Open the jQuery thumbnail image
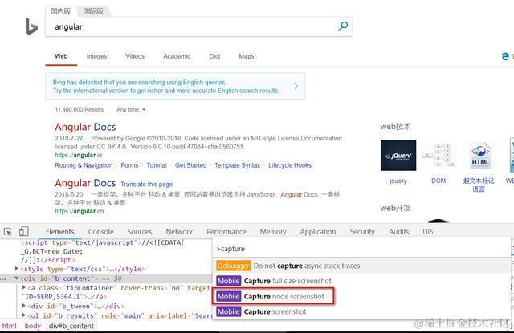 click(398, 155)
